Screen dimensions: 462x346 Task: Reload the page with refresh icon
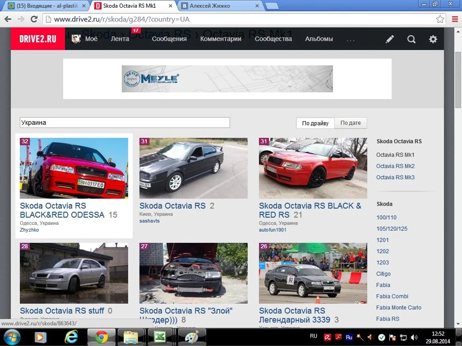(34, 19)
